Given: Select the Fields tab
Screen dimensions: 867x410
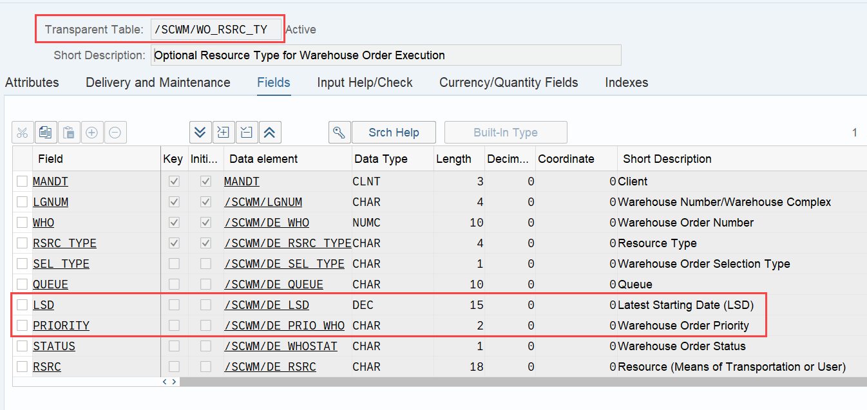Looking at the screenshot, I should coord(274,82).
